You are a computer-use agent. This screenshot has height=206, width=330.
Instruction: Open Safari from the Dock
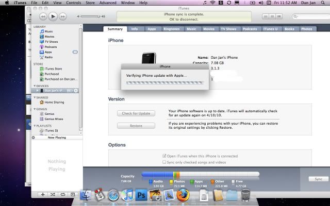pos(113,195)
